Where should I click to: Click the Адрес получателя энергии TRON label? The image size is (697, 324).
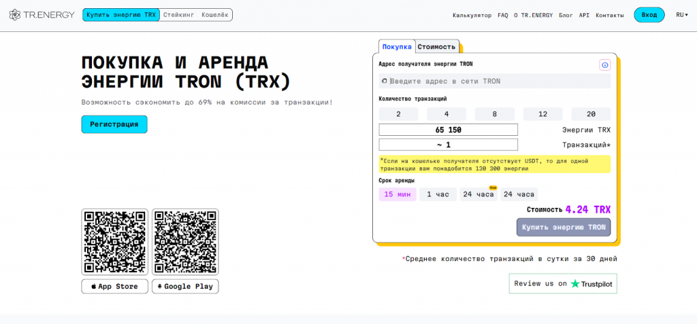425,64
